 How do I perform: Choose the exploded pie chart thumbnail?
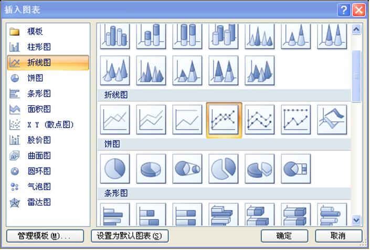(224, 169)
